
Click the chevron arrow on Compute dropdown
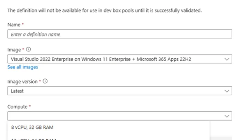click(x=227, y=116)
